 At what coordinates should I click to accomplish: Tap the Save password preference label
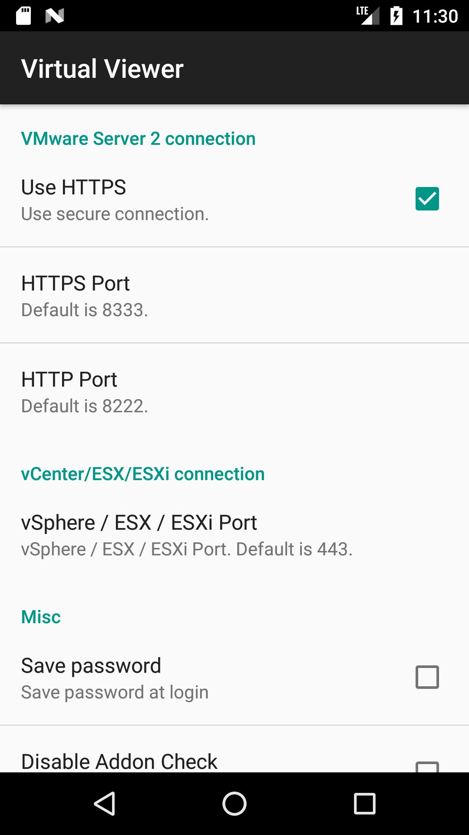(x=91, y=666)
